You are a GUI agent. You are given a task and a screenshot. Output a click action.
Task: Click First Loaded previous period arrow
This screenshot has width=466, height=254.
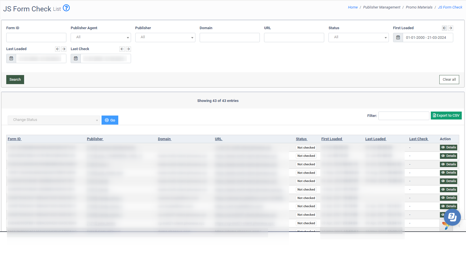coord(444,28)
